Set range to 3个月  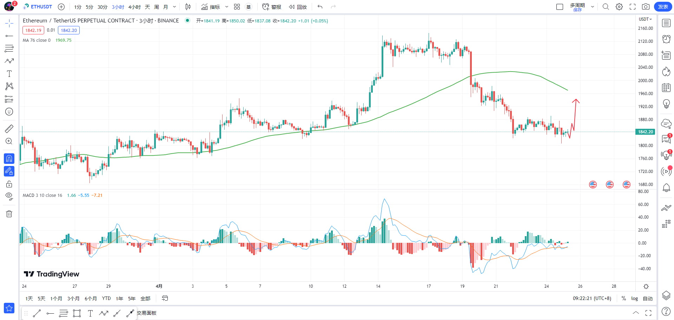point(73,299)
